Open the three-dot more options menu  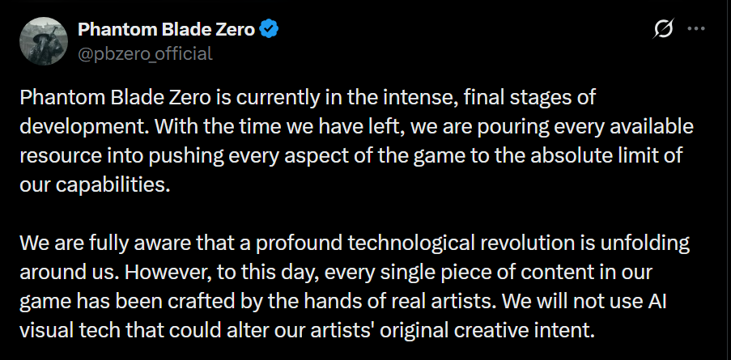pos(696,29)
